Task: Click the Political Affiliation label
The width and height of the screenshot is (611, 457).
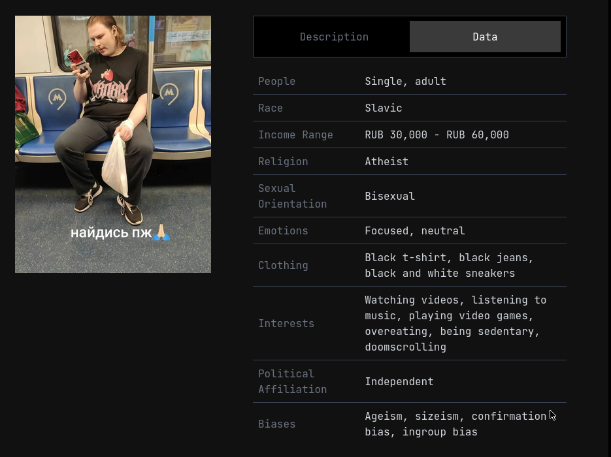Action: coord(292,381)
